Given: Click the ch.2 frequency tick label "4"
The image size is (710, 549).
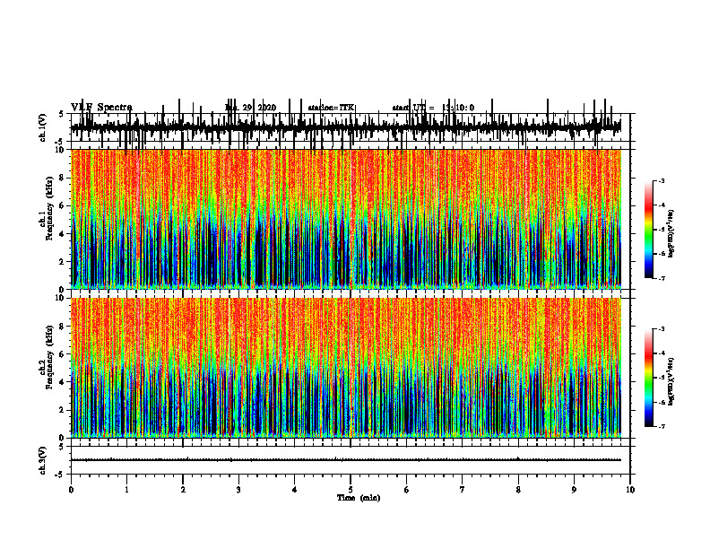Looking at the screenshot, I should (63, 382).
